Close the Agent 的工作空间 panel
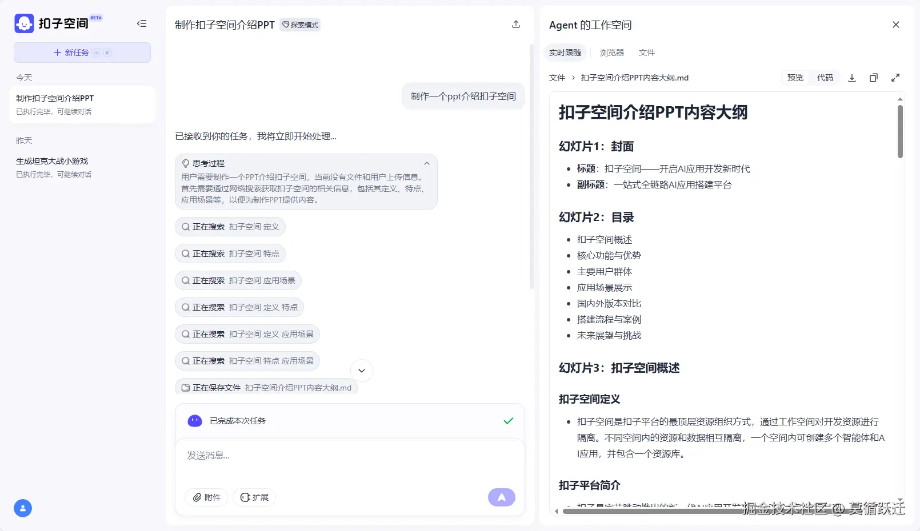920x531 pixels. tap(896, 25)
